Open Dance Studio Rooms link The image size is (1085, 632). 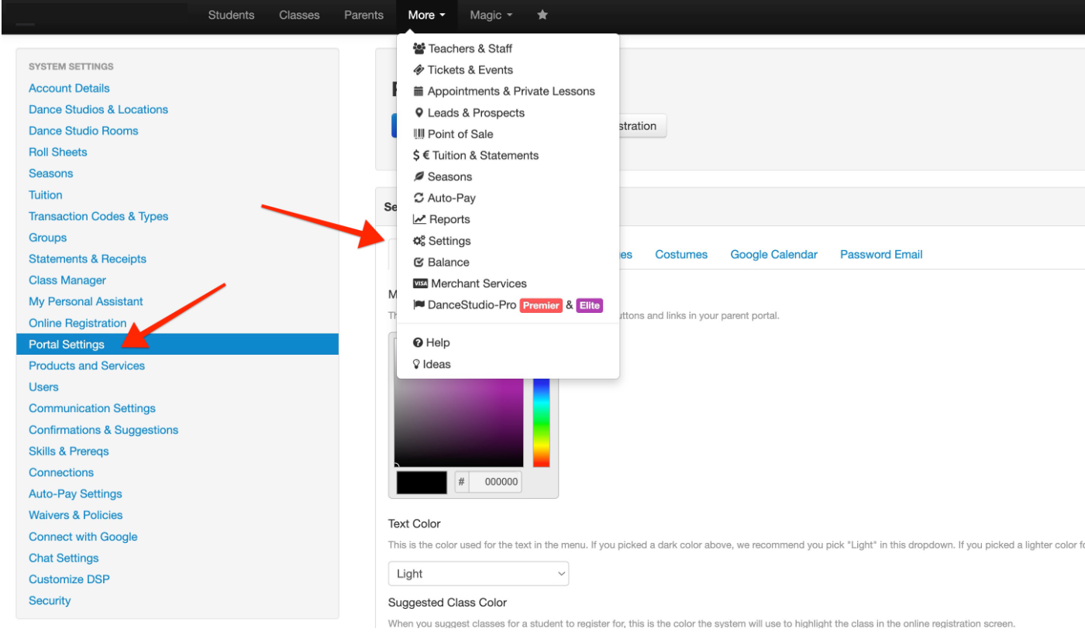click(x=84, y=131)
